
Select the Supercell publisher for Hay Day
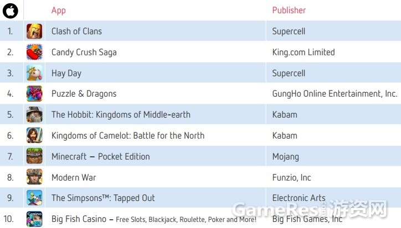tap(289, 73)
